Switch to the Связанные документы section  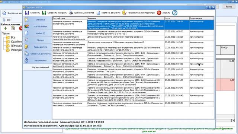coord(38,54)
